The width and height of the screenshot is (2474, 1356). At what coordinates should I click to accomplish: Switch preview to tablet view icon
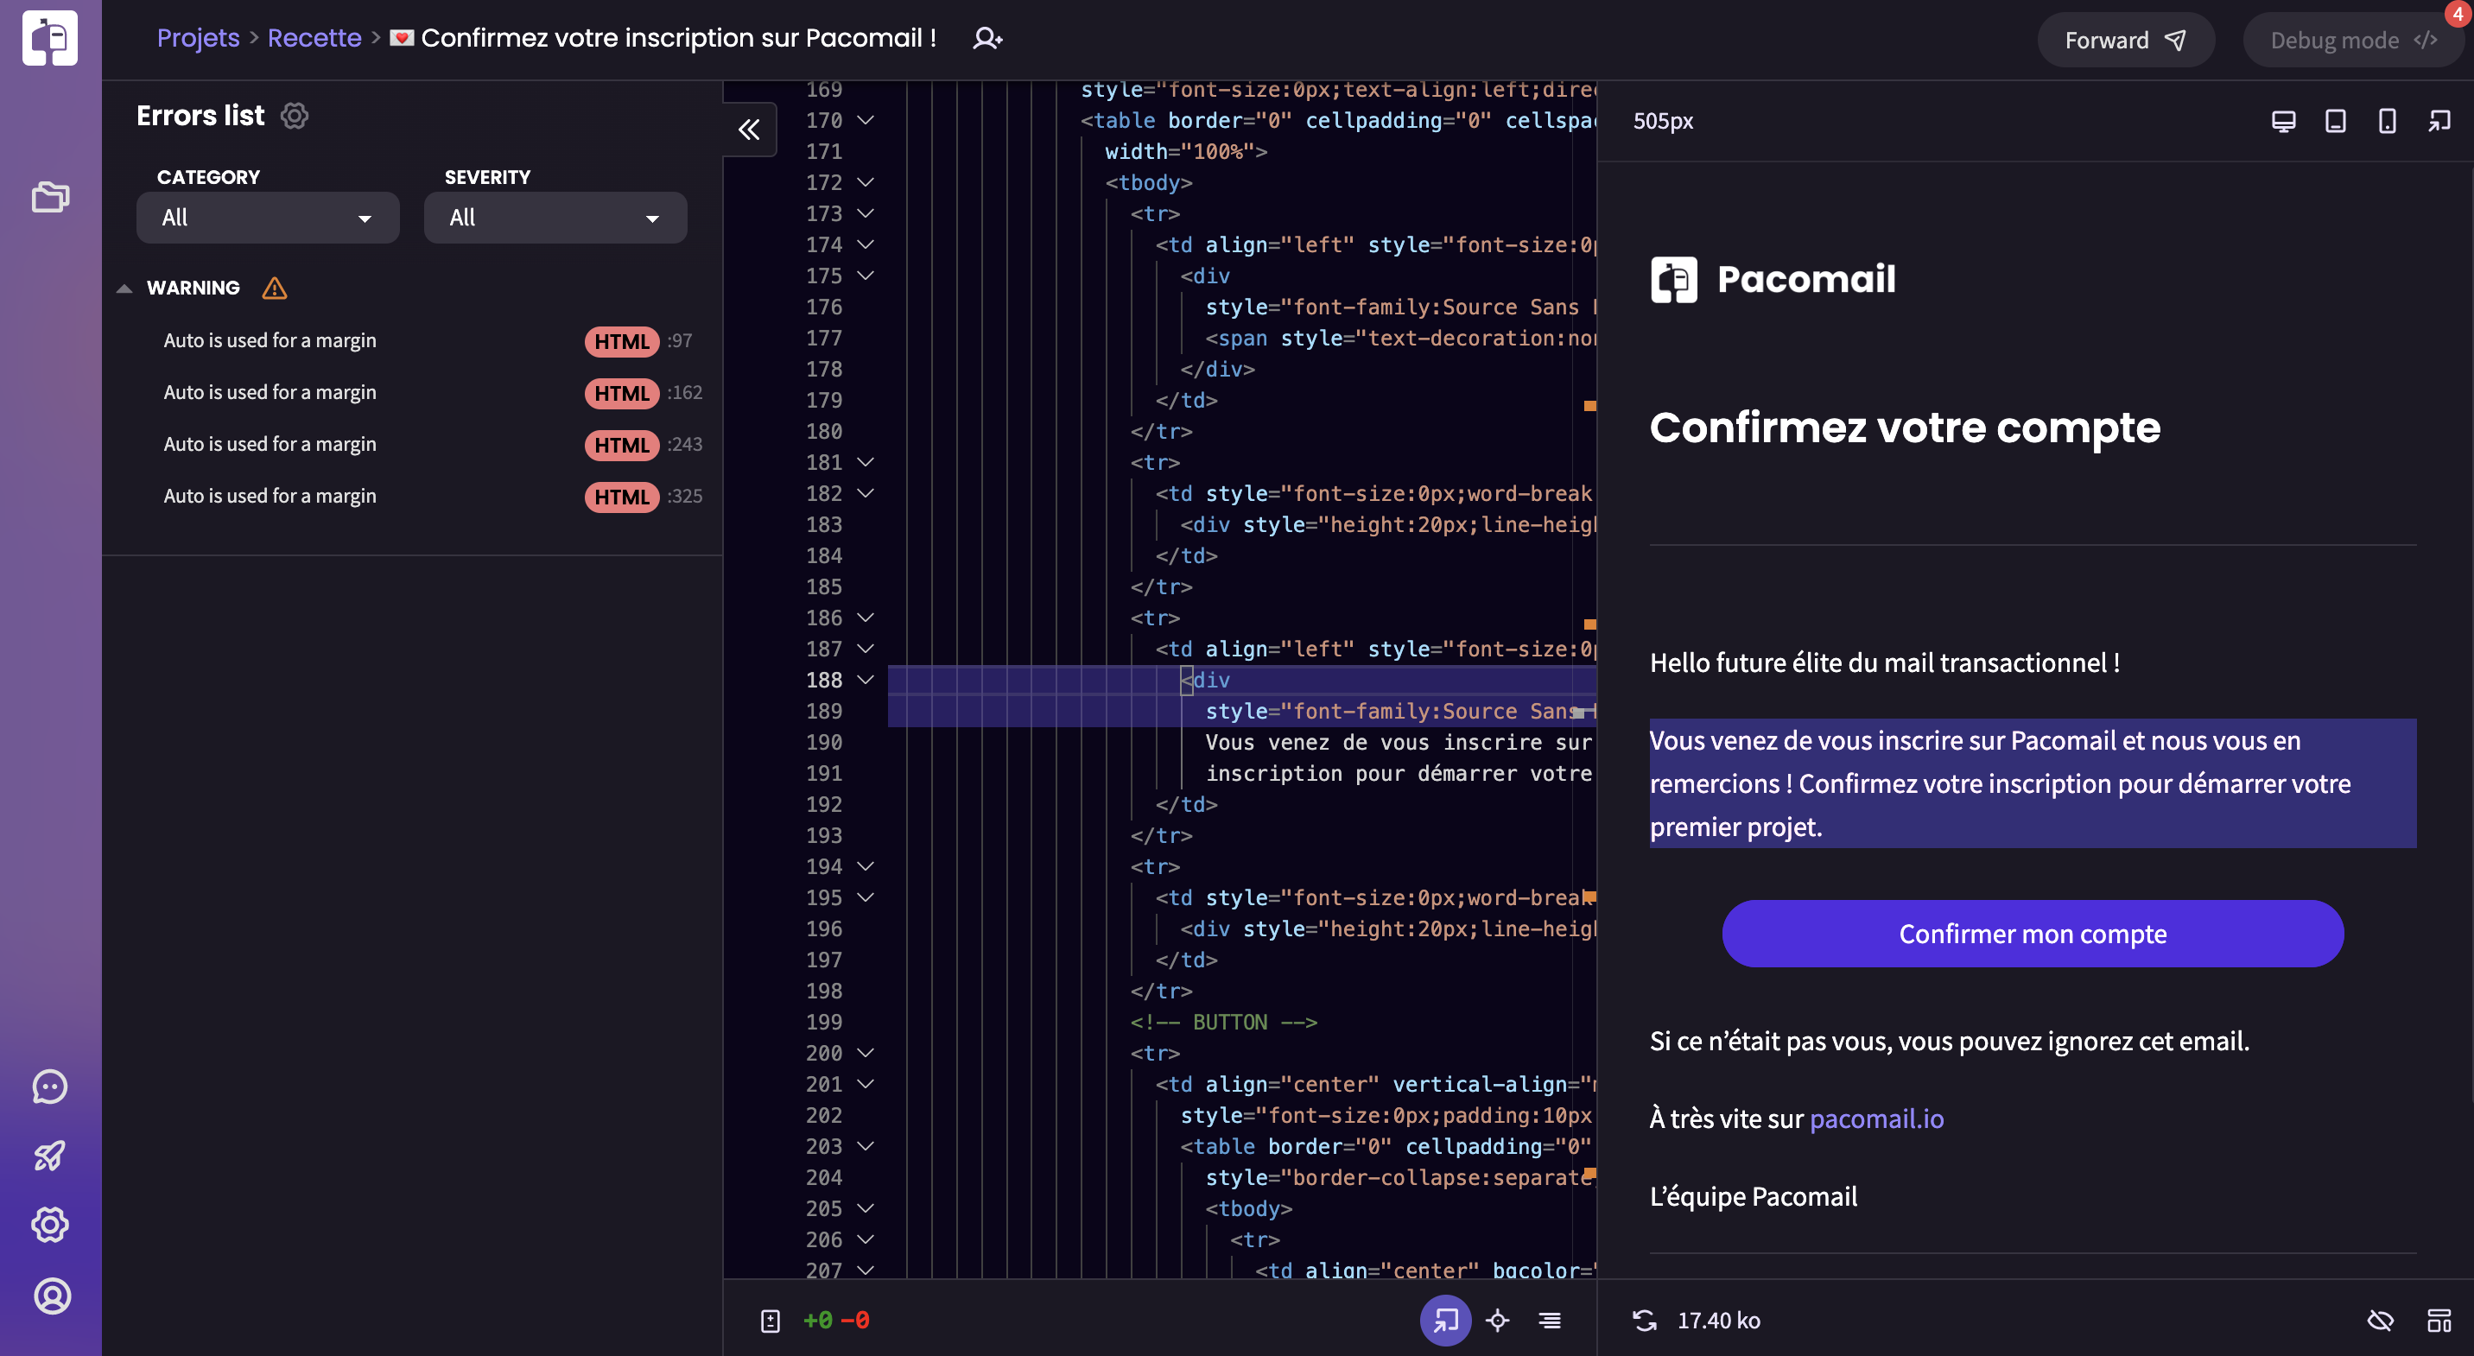[2335, 121]
